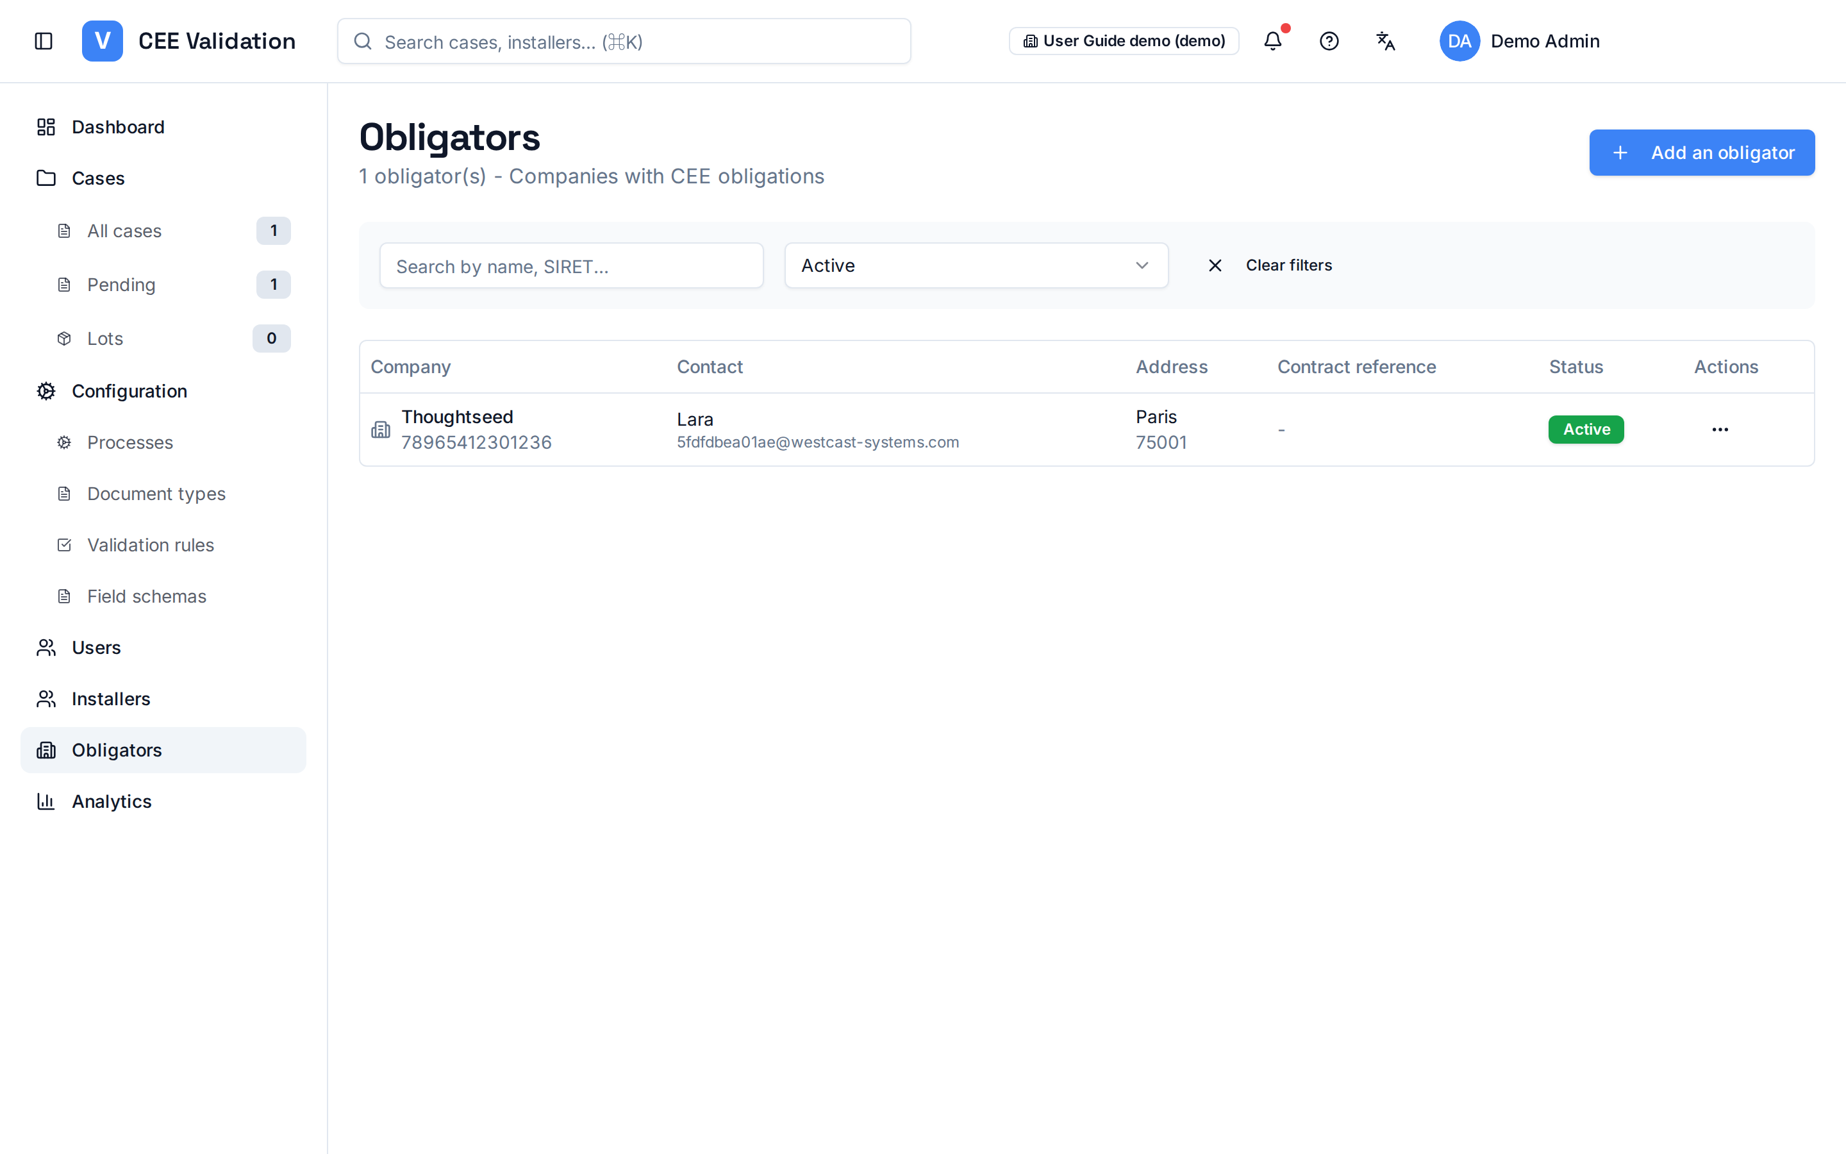The width and height of the screenshot is (1846, 1154).
Task: Click SIRET number 78965412301236
Action: point(476,442)
